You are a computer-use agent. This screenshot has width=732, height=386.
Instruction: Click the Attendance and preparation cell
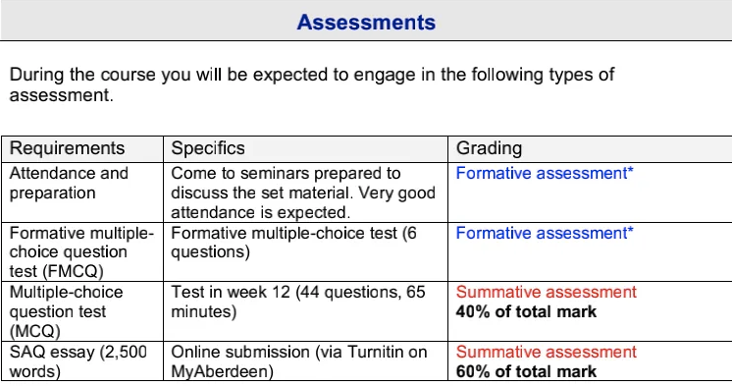82,193
